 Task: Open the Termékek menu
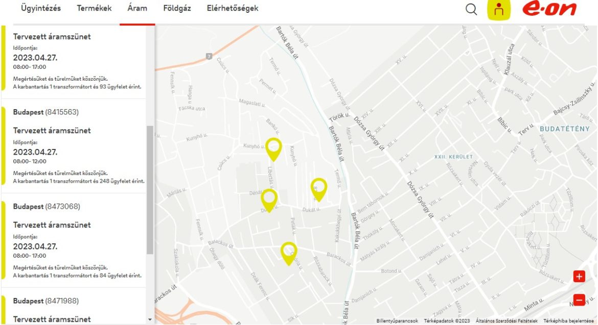[x=94, y=8]
